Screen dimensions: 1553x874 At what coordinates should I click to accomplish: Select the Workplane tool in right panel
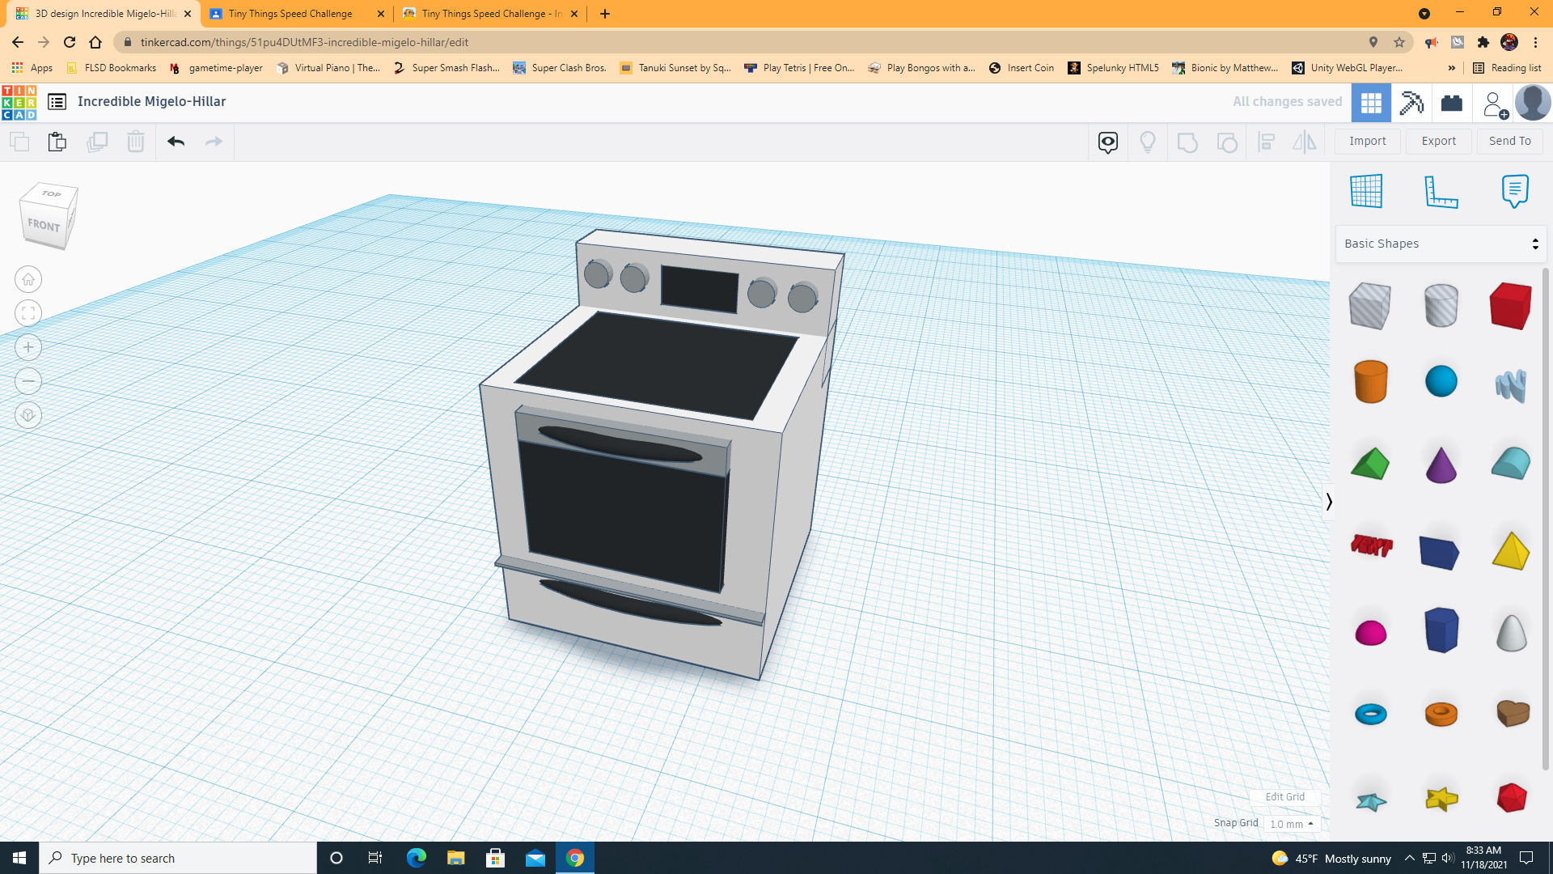1367,192
